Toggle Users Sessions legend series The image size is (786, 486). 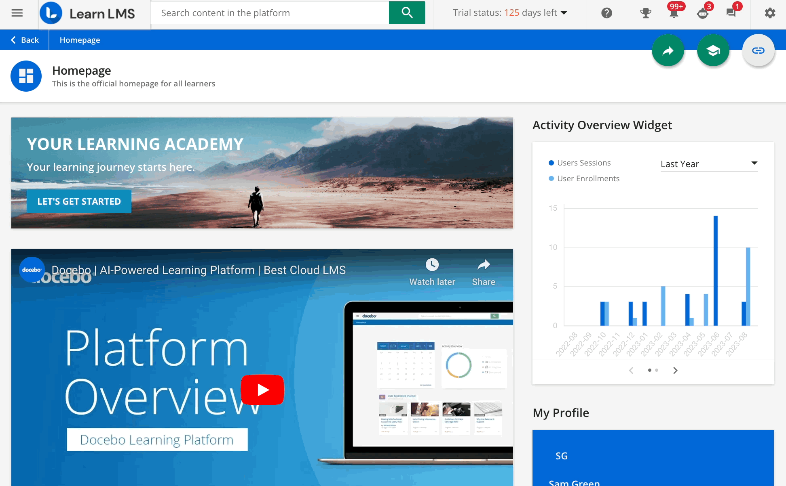(579, 163)
